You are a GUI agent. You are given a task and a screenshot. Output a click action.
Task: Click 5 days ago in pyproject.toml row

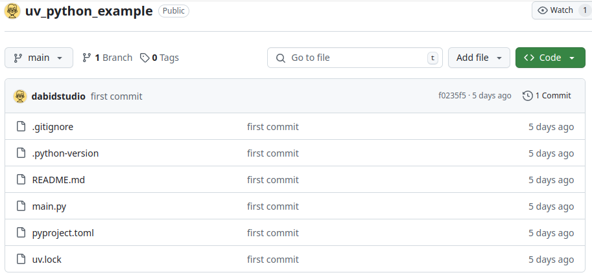point(551,233)
